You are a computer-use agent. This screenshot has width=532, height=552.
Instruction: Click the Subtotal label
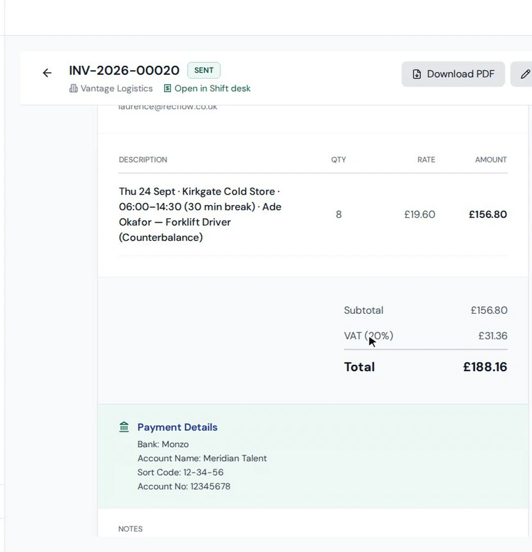[x=364, y=310]
